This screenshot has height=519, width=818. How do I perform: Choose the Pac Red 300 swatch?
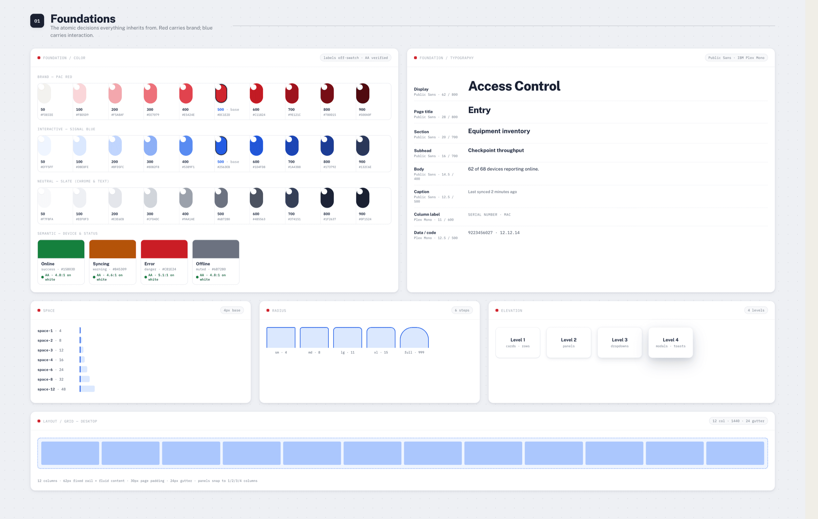(x=150, y=93)
